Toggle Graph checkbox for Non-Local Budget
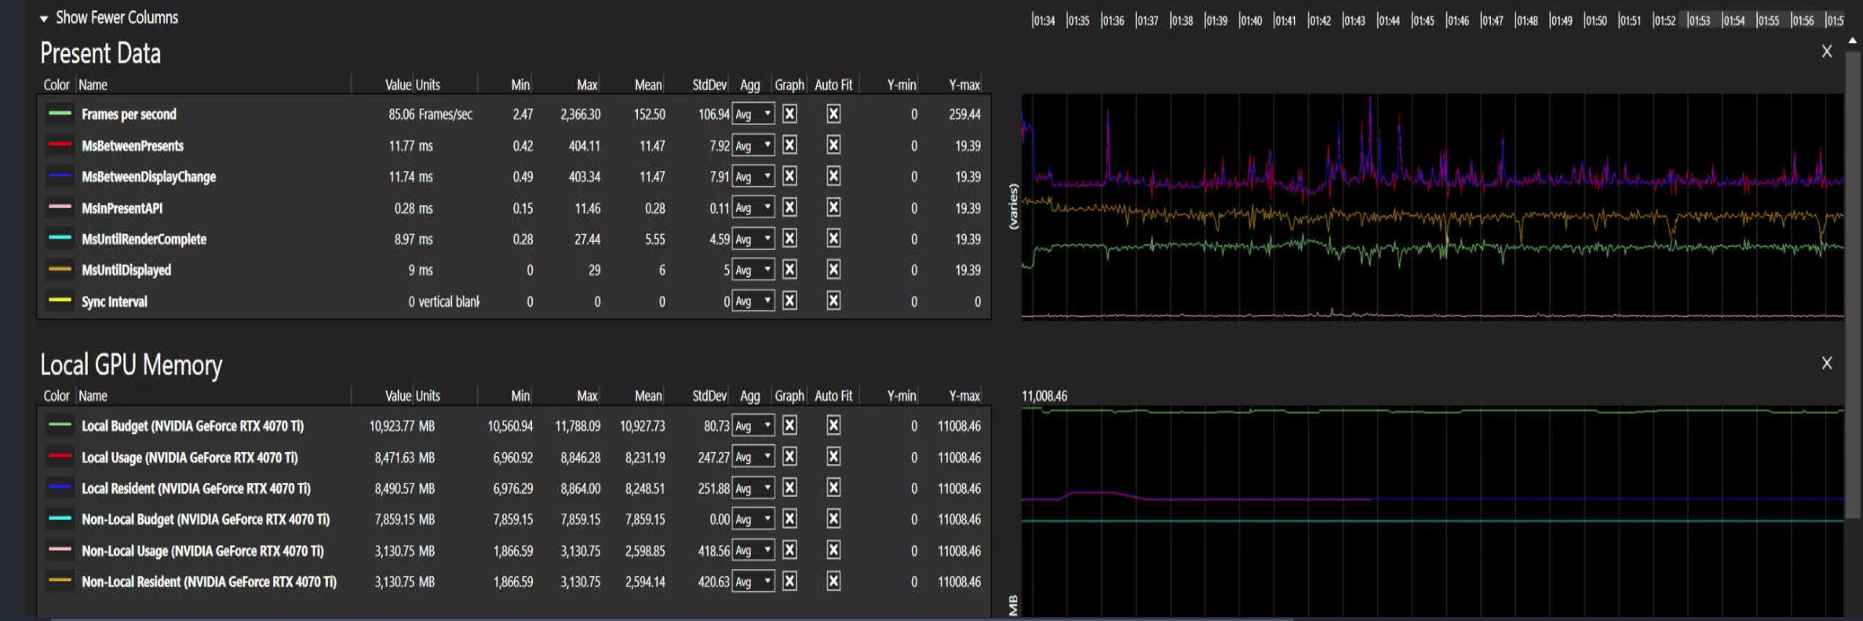 tap(789, 519)
